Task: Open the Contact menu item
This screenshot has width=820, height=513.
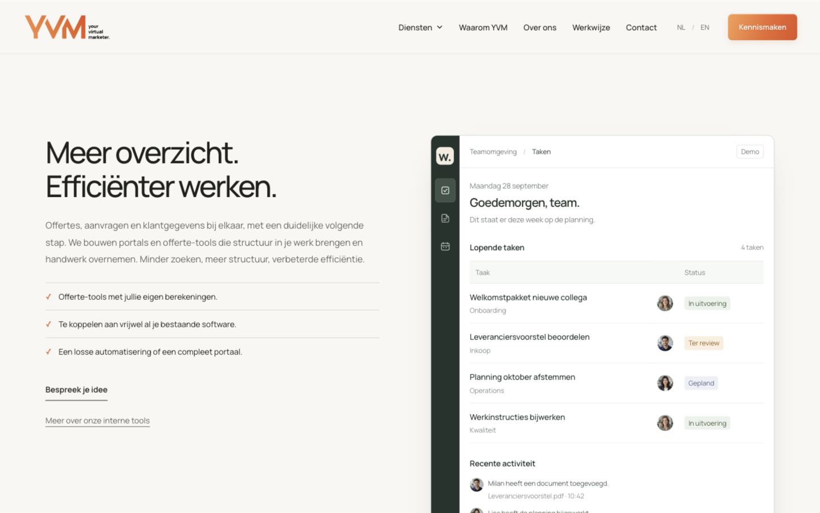Action: coord(641,27)
